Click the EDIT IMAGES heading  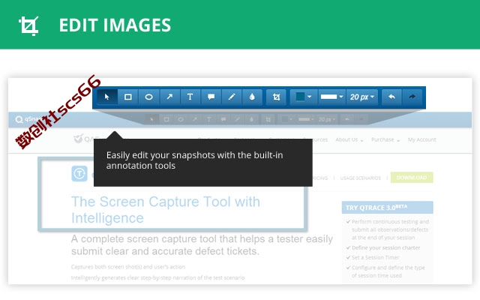(x=115, y=25)
